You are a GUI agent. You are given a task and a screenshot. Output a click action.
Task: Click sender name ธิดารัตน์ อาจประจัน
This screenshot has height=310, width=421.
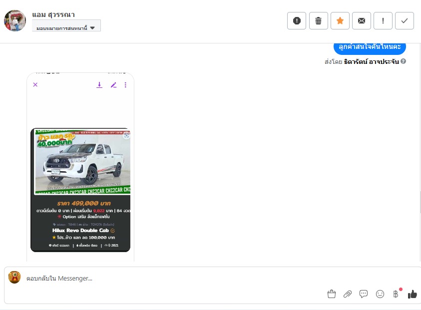click(x=372, y=62)
